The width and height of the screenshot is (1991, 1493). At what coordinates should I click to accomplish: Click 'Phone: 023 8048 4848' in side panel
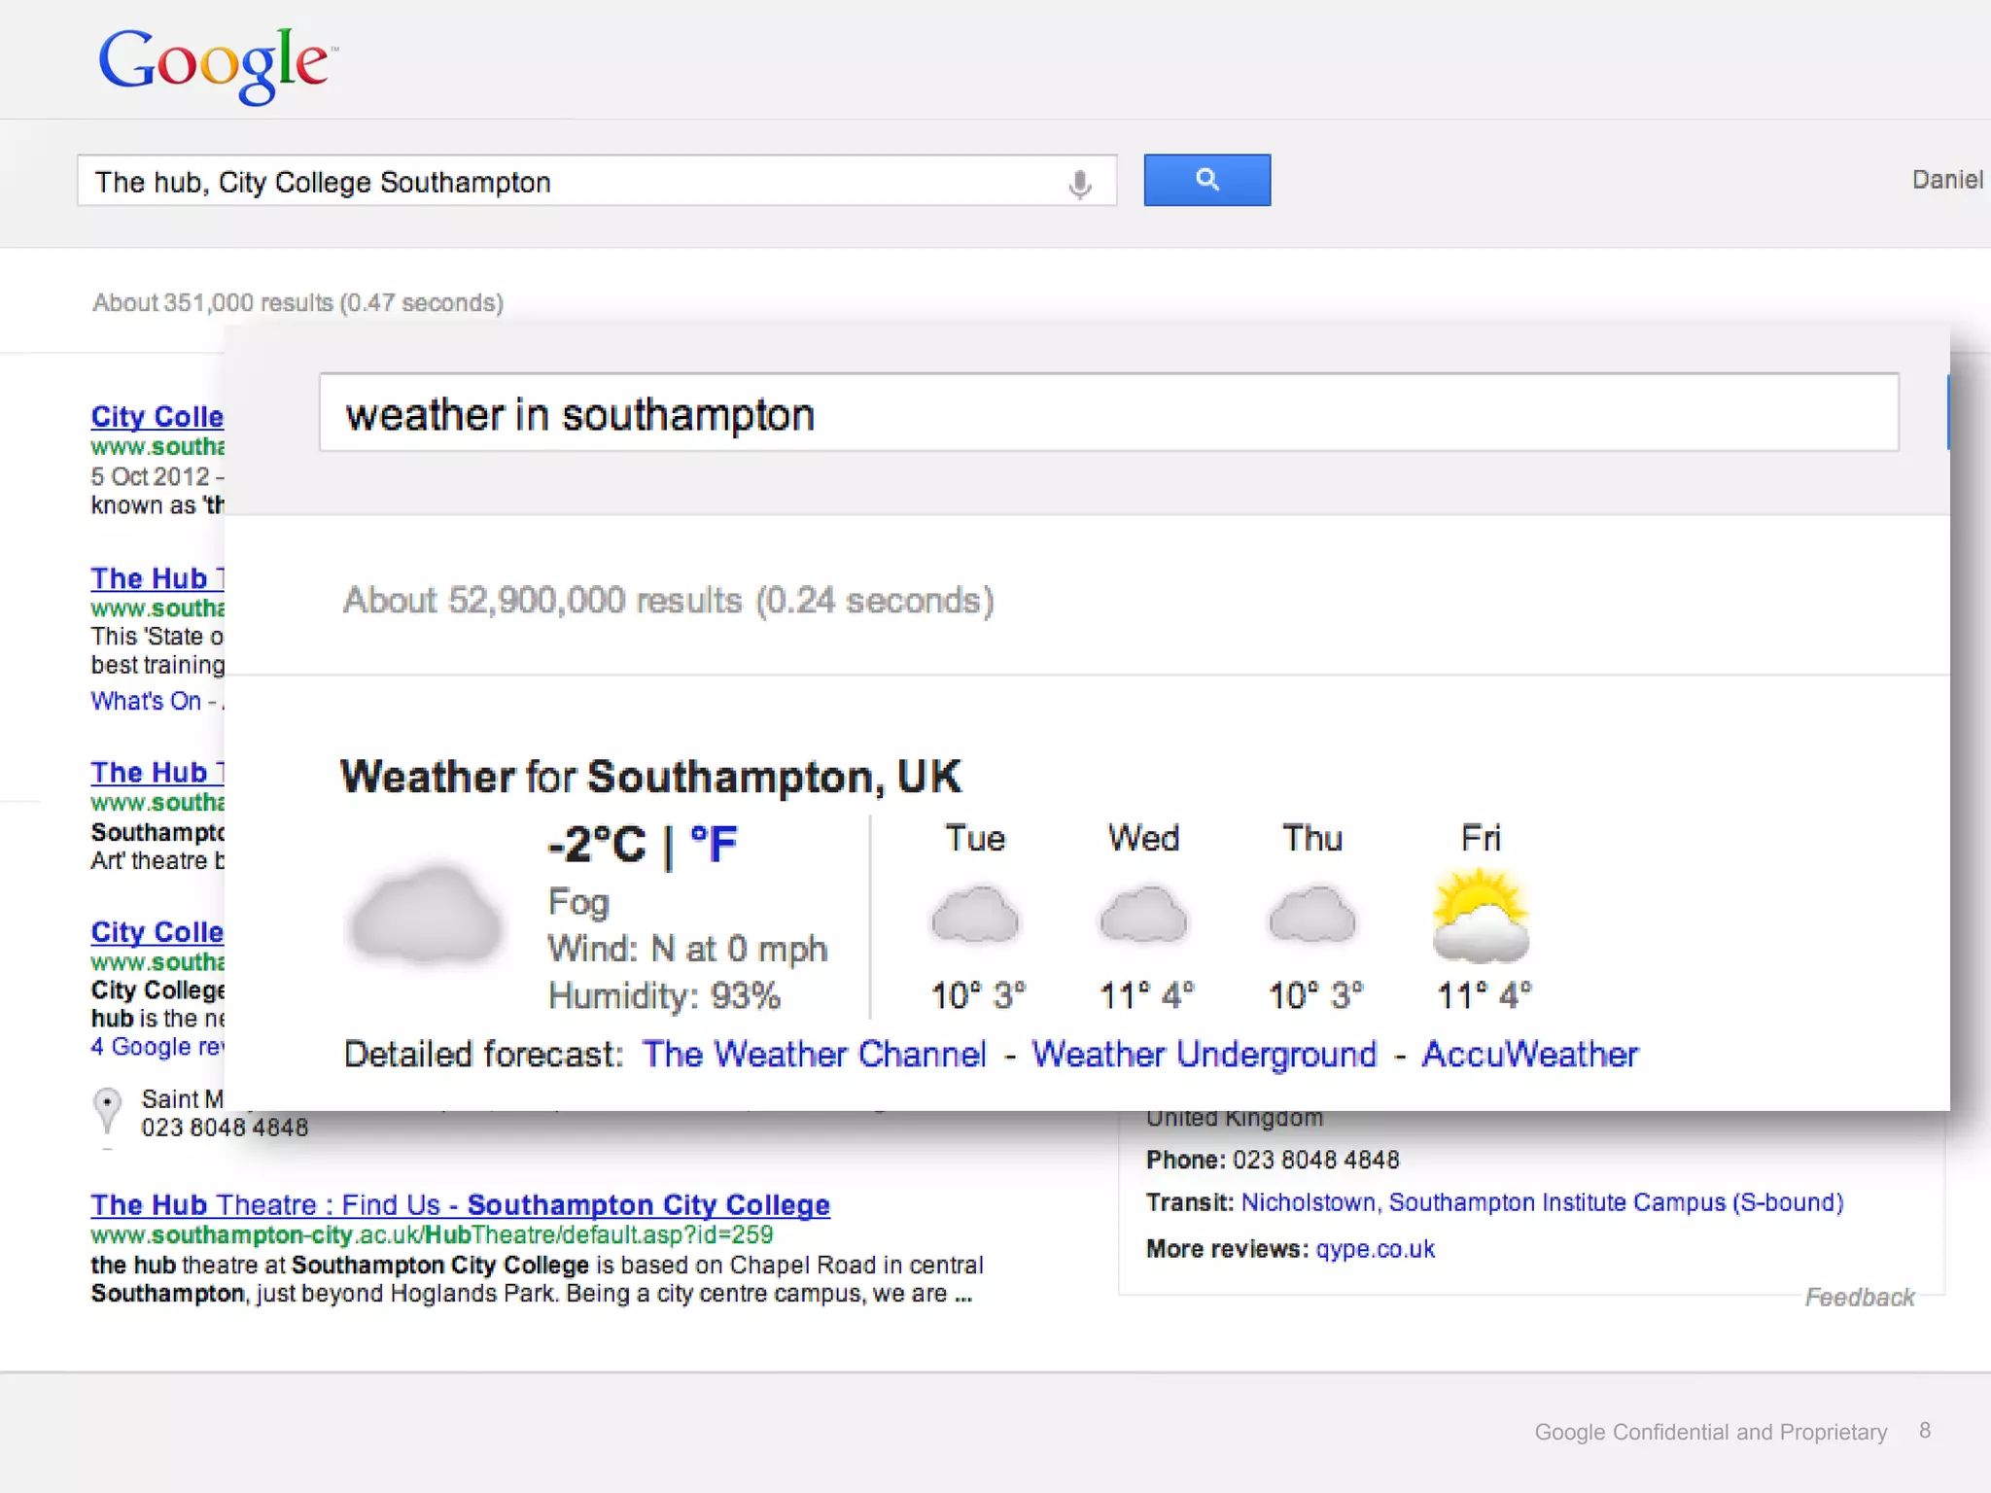point(1273,1160)
